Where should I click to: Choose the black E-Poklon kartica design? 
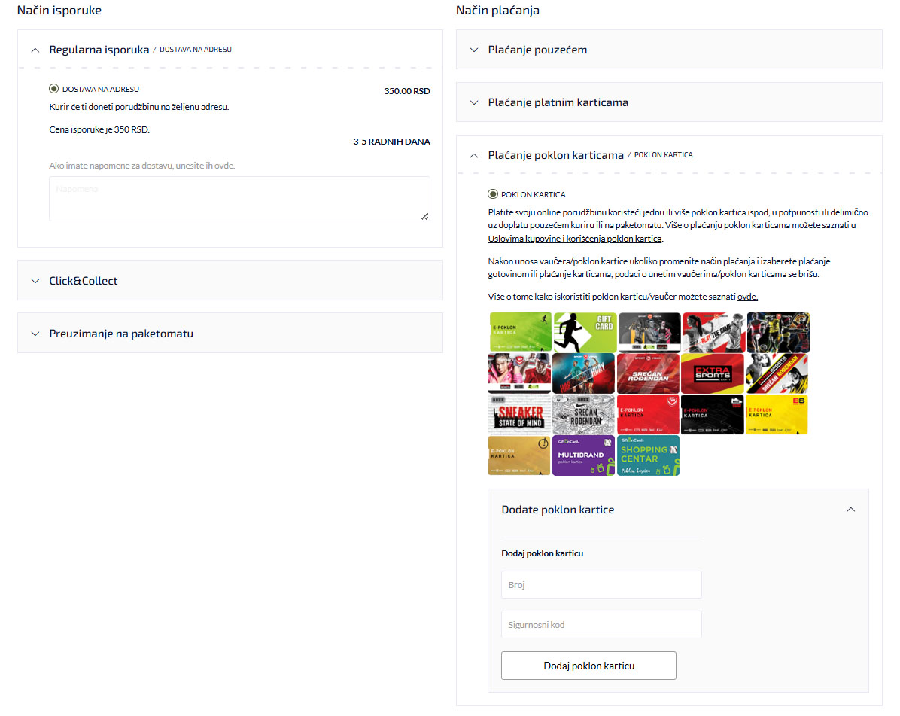coord(713,414)
